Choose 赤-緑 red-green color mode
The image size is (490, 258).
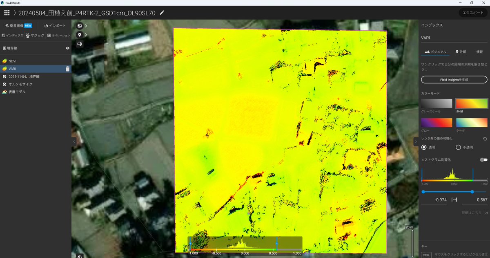pyautogui.click(x=472, y=103)
